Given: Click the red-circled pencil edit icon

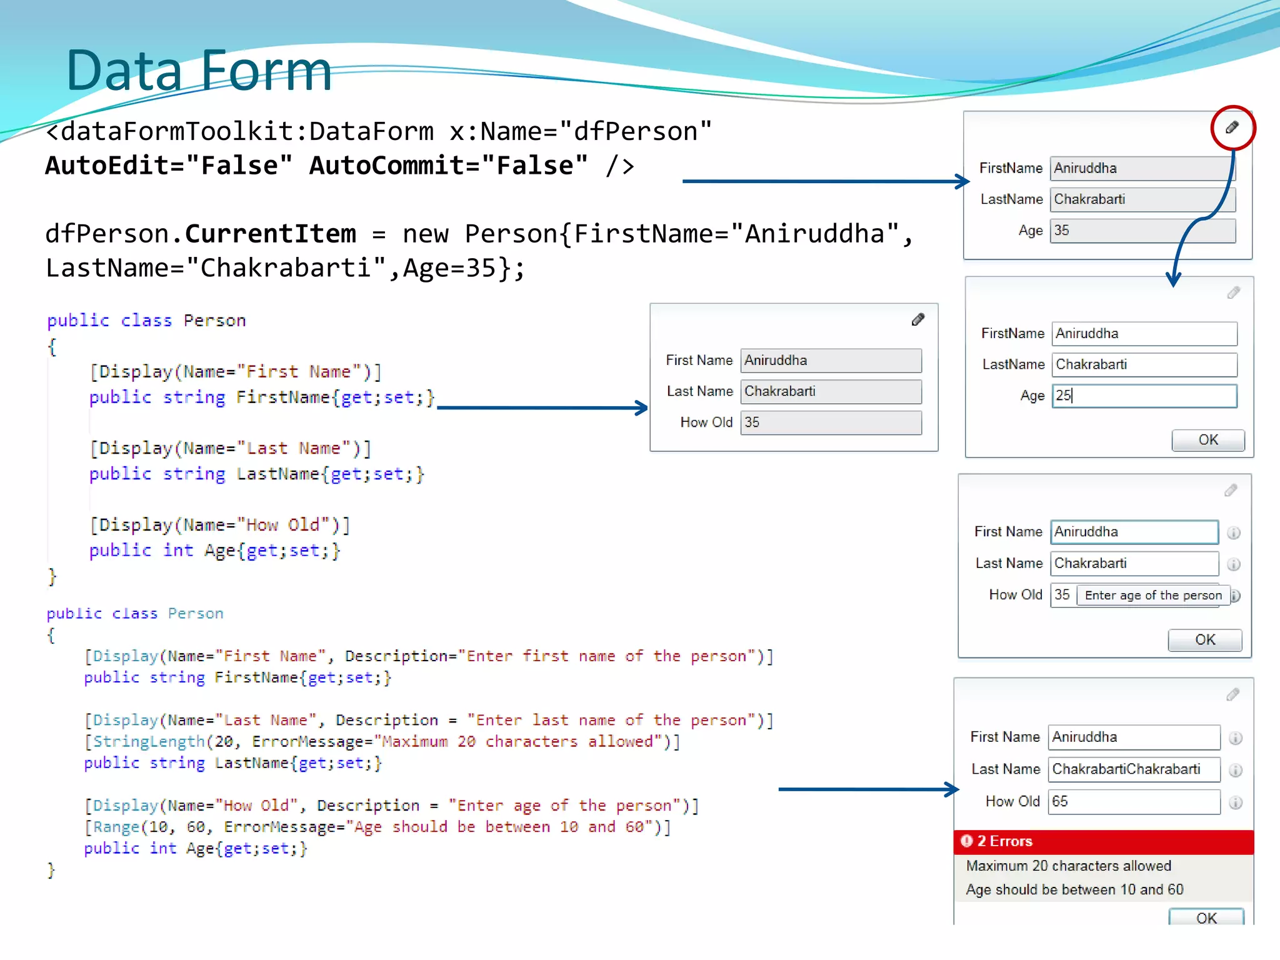Looking at the screenshot, I should coord(1232,127).
